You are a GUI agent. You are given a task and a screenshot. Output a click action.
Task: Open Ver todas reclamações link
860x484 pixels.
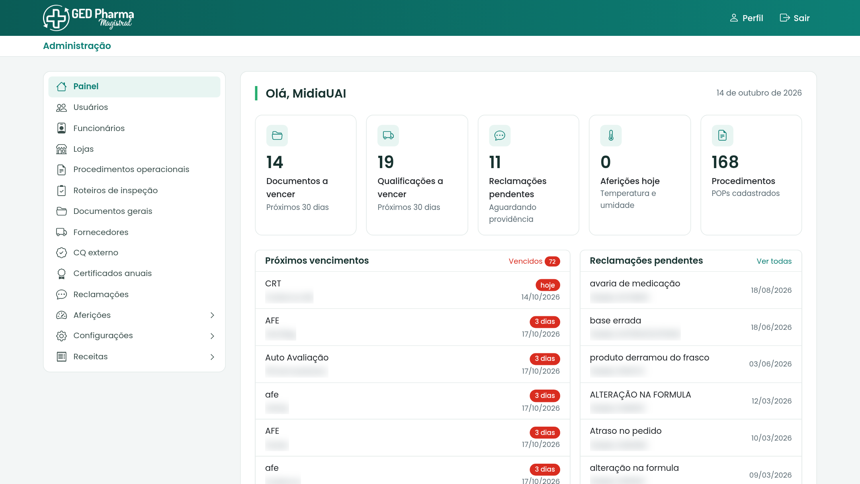pos(774,261)
